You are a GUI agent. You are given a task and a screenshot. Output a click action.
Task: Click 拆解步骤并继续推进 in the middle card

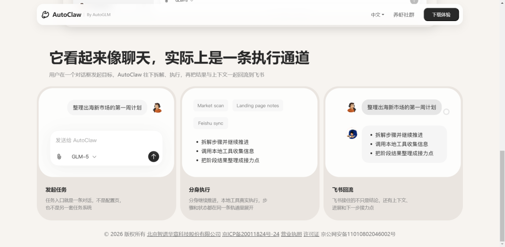225,142
